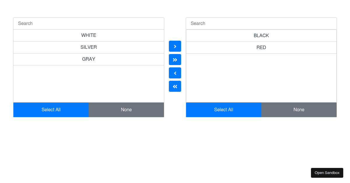Click the left list's Search input field
Screen dimensions: 350x183
[x=89, y=23]
